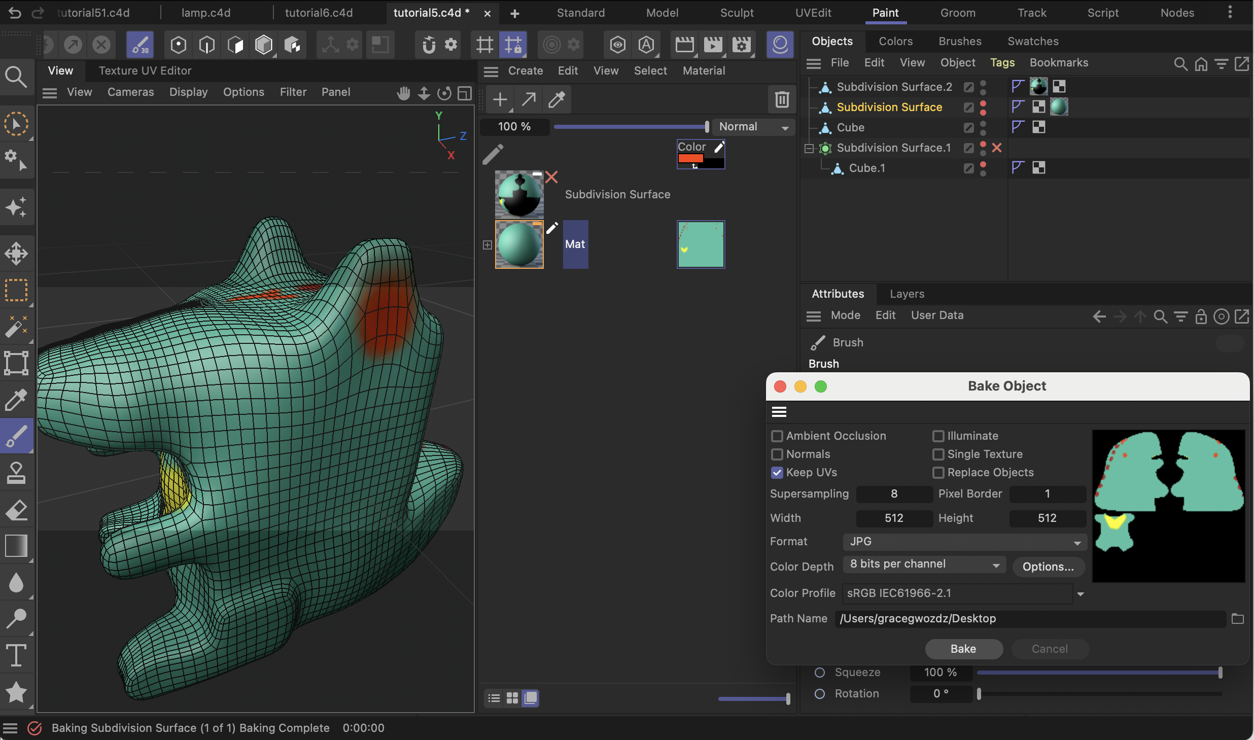Open the Cameras menu in the viewport
This screenshot has width=1254, height=740.
(130, 92)
